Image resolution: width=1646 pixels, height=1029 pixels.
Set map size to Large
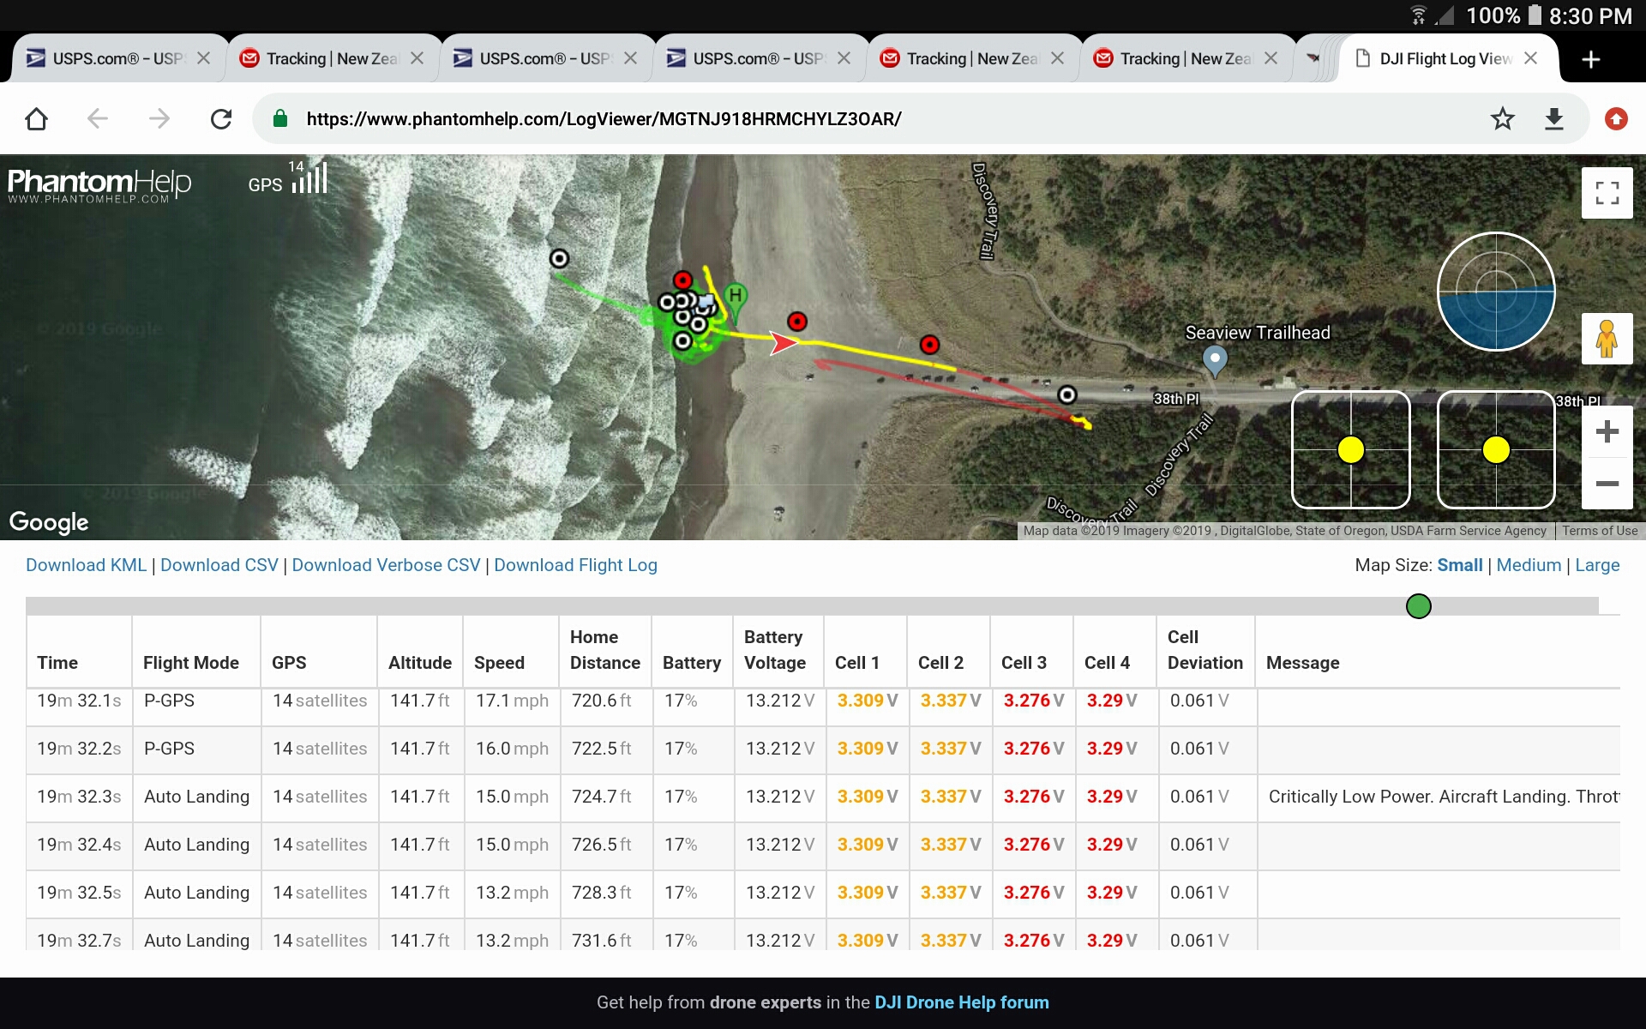coord(1597,565)
